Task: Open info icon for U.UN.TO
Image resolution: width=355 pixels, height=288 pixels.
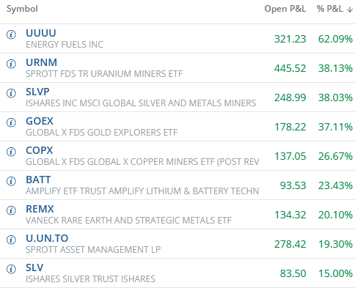Action: (11, 240)
